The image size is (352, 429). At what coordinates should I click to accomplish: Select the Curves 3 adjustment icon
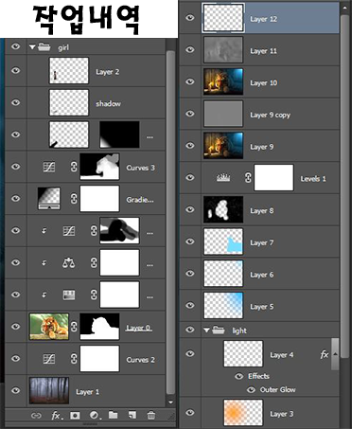49,167
